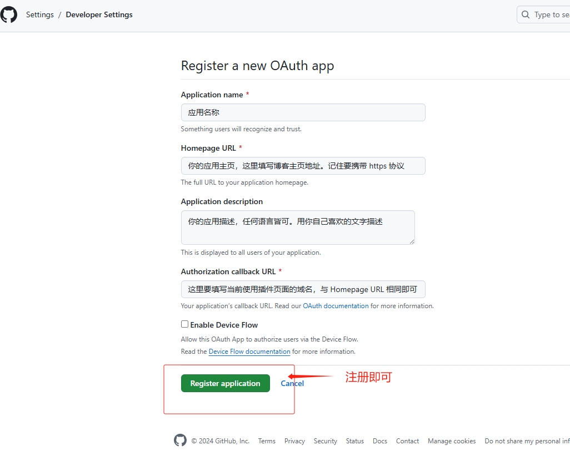Viewport: 570px width, 450px height.
Task: Click the Application description text area
Action: point(297,227)
